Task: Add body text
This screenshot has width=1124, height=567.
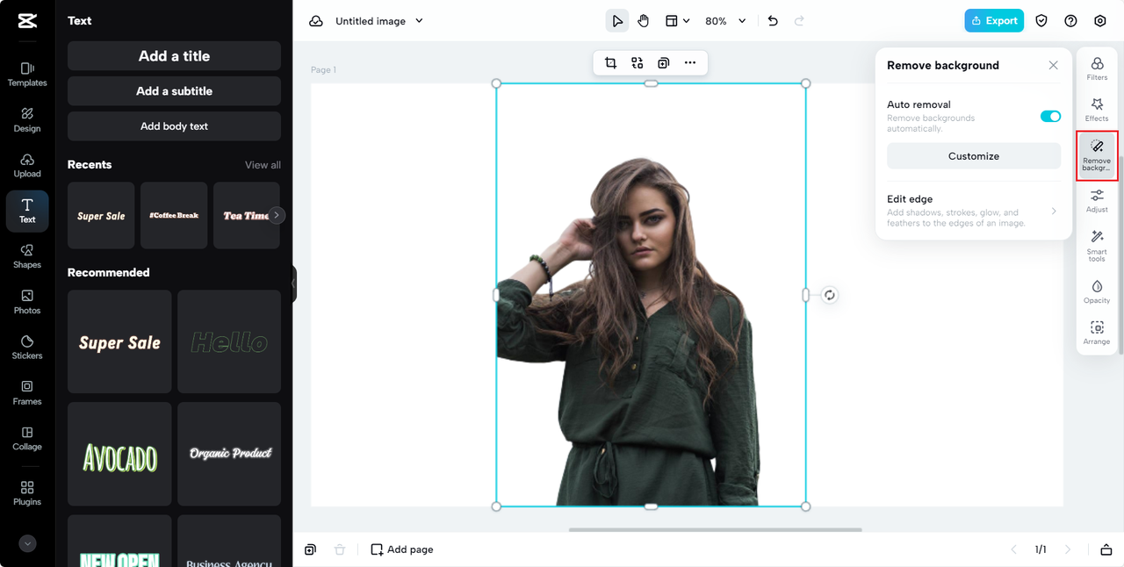Action: coord(174,126)
